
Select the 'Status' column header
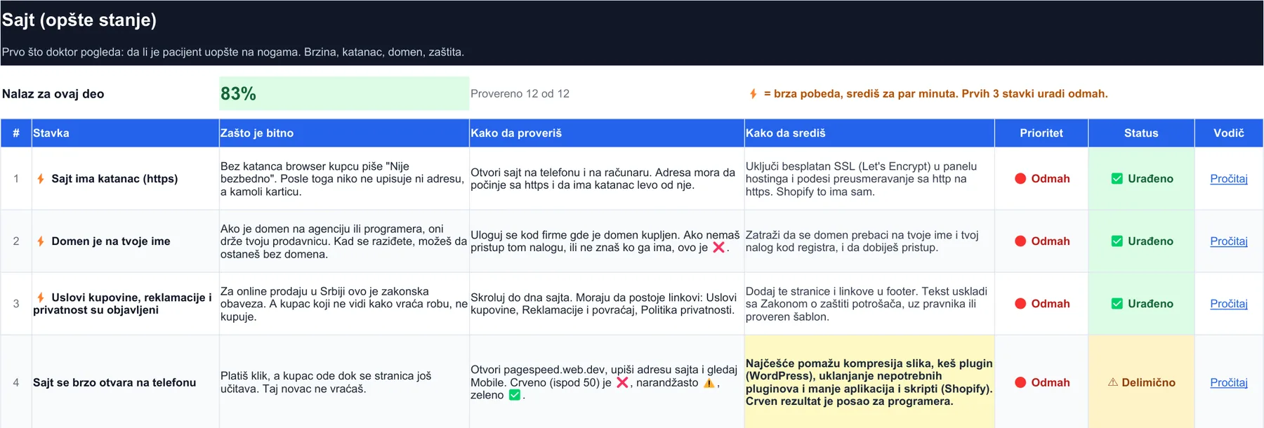point(1141,133)
